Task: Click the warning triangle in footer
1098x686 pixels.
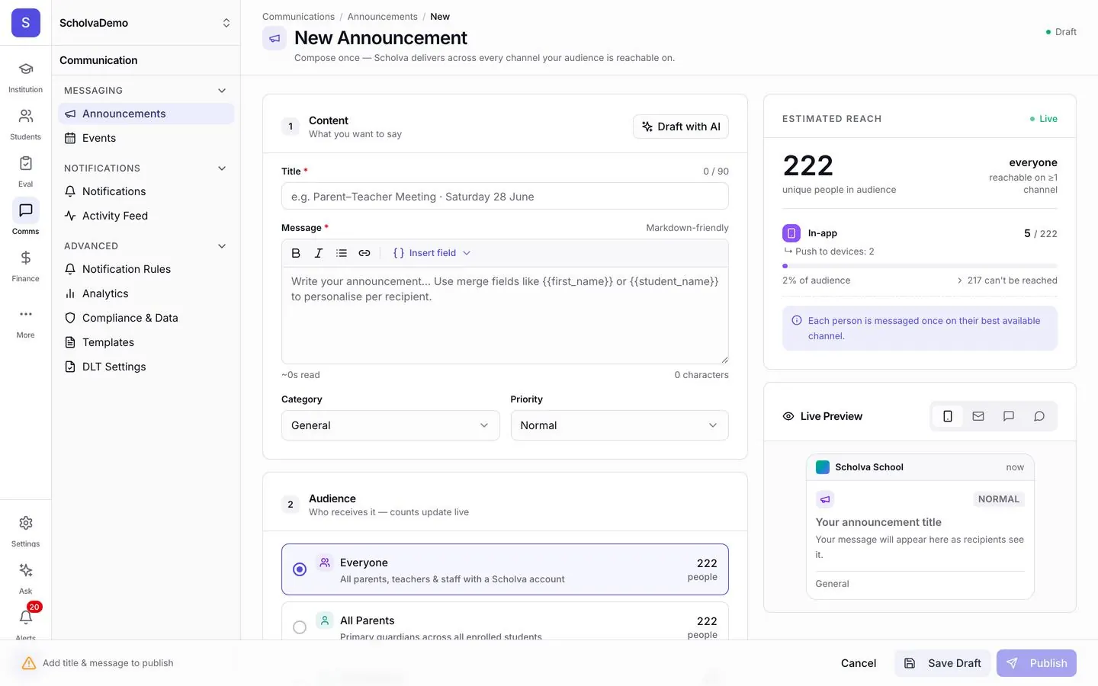Action: click(29, 663)
